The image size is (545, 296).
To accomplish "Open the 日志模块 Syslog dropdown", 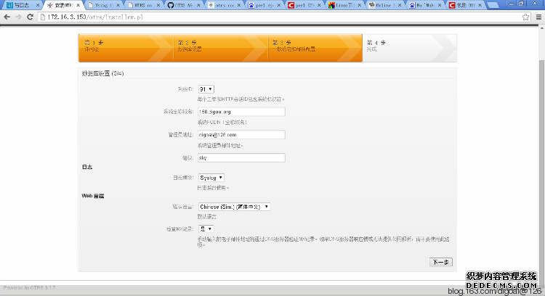I will point(211,178).
